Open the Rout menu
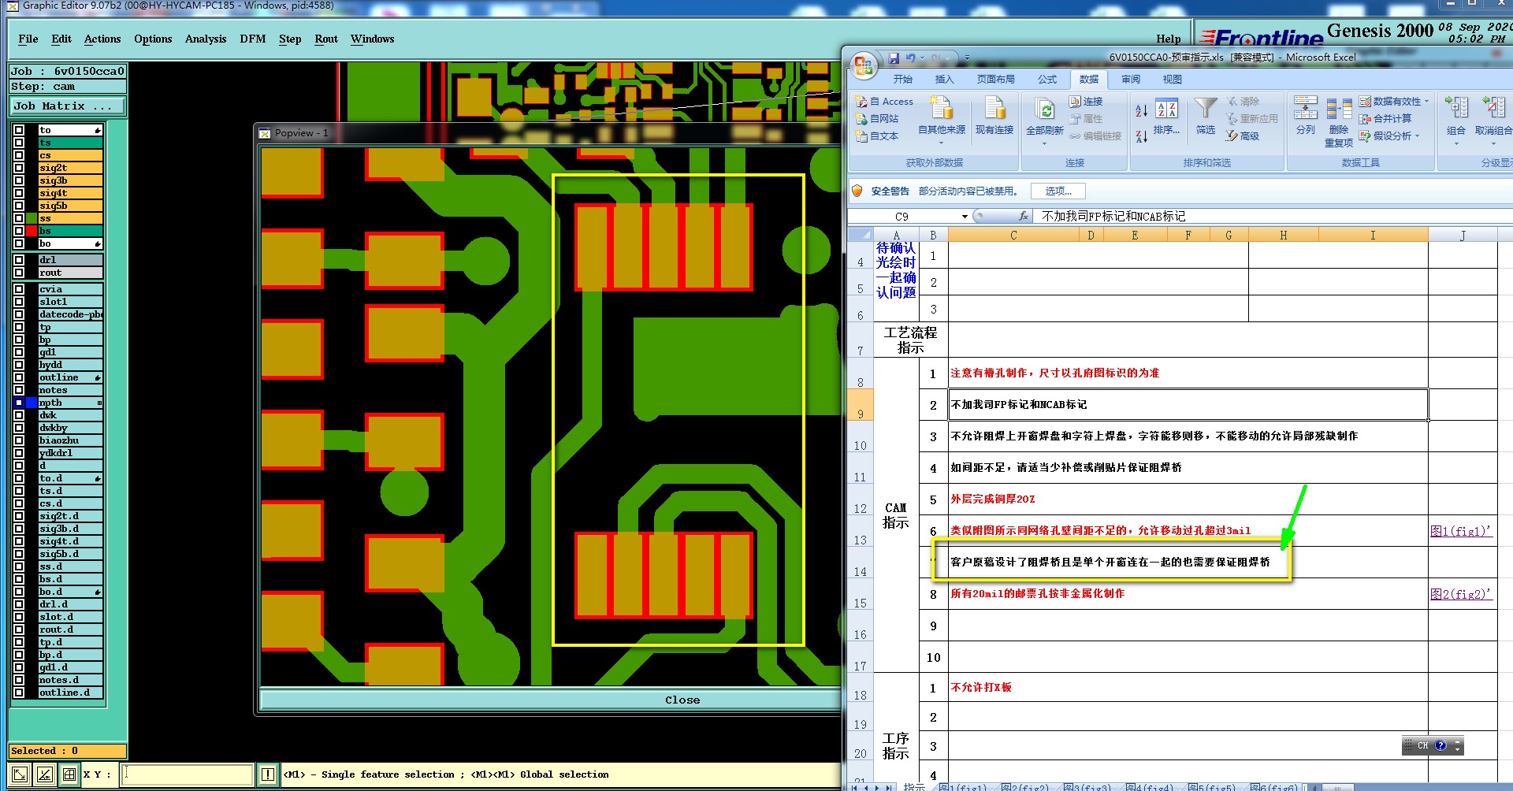 [x=326, y=39]
